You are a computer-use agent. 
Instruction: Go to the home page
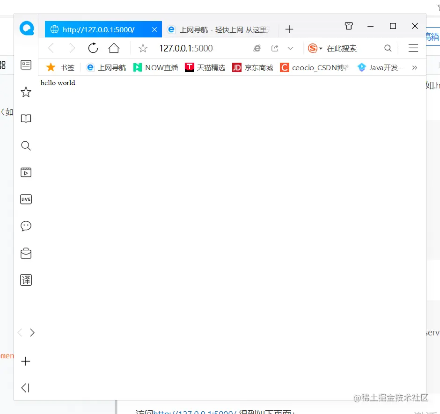(x=114, y=48)
